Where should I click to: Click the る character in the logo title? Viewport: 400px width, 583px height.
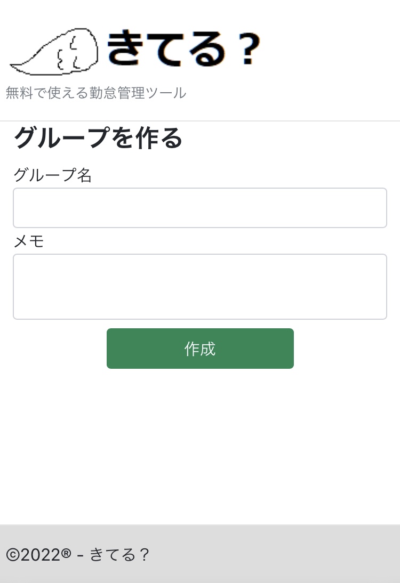coord(210,50)
